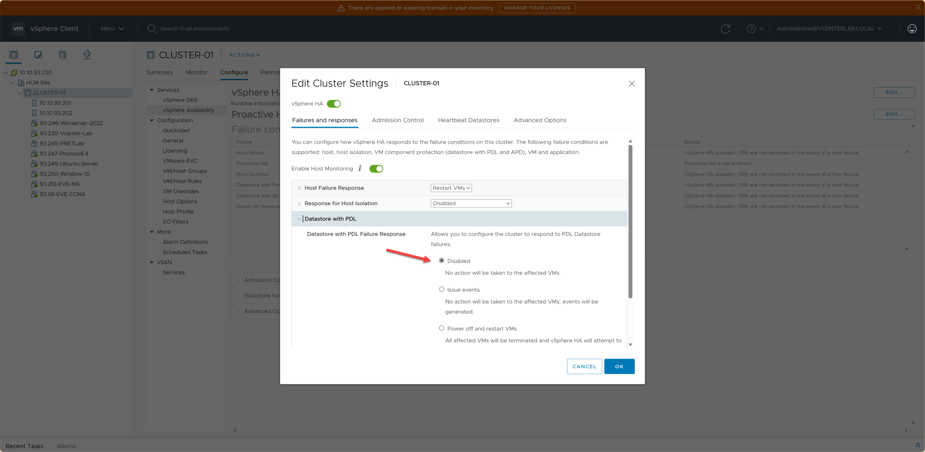Click the Hosts and Clusters inventory icon

(13, 55)
